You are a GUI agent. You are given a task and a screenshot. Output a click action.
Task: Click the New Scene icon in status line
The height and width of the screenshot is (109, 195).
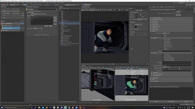pyautogui.click(x=11, y=5)
